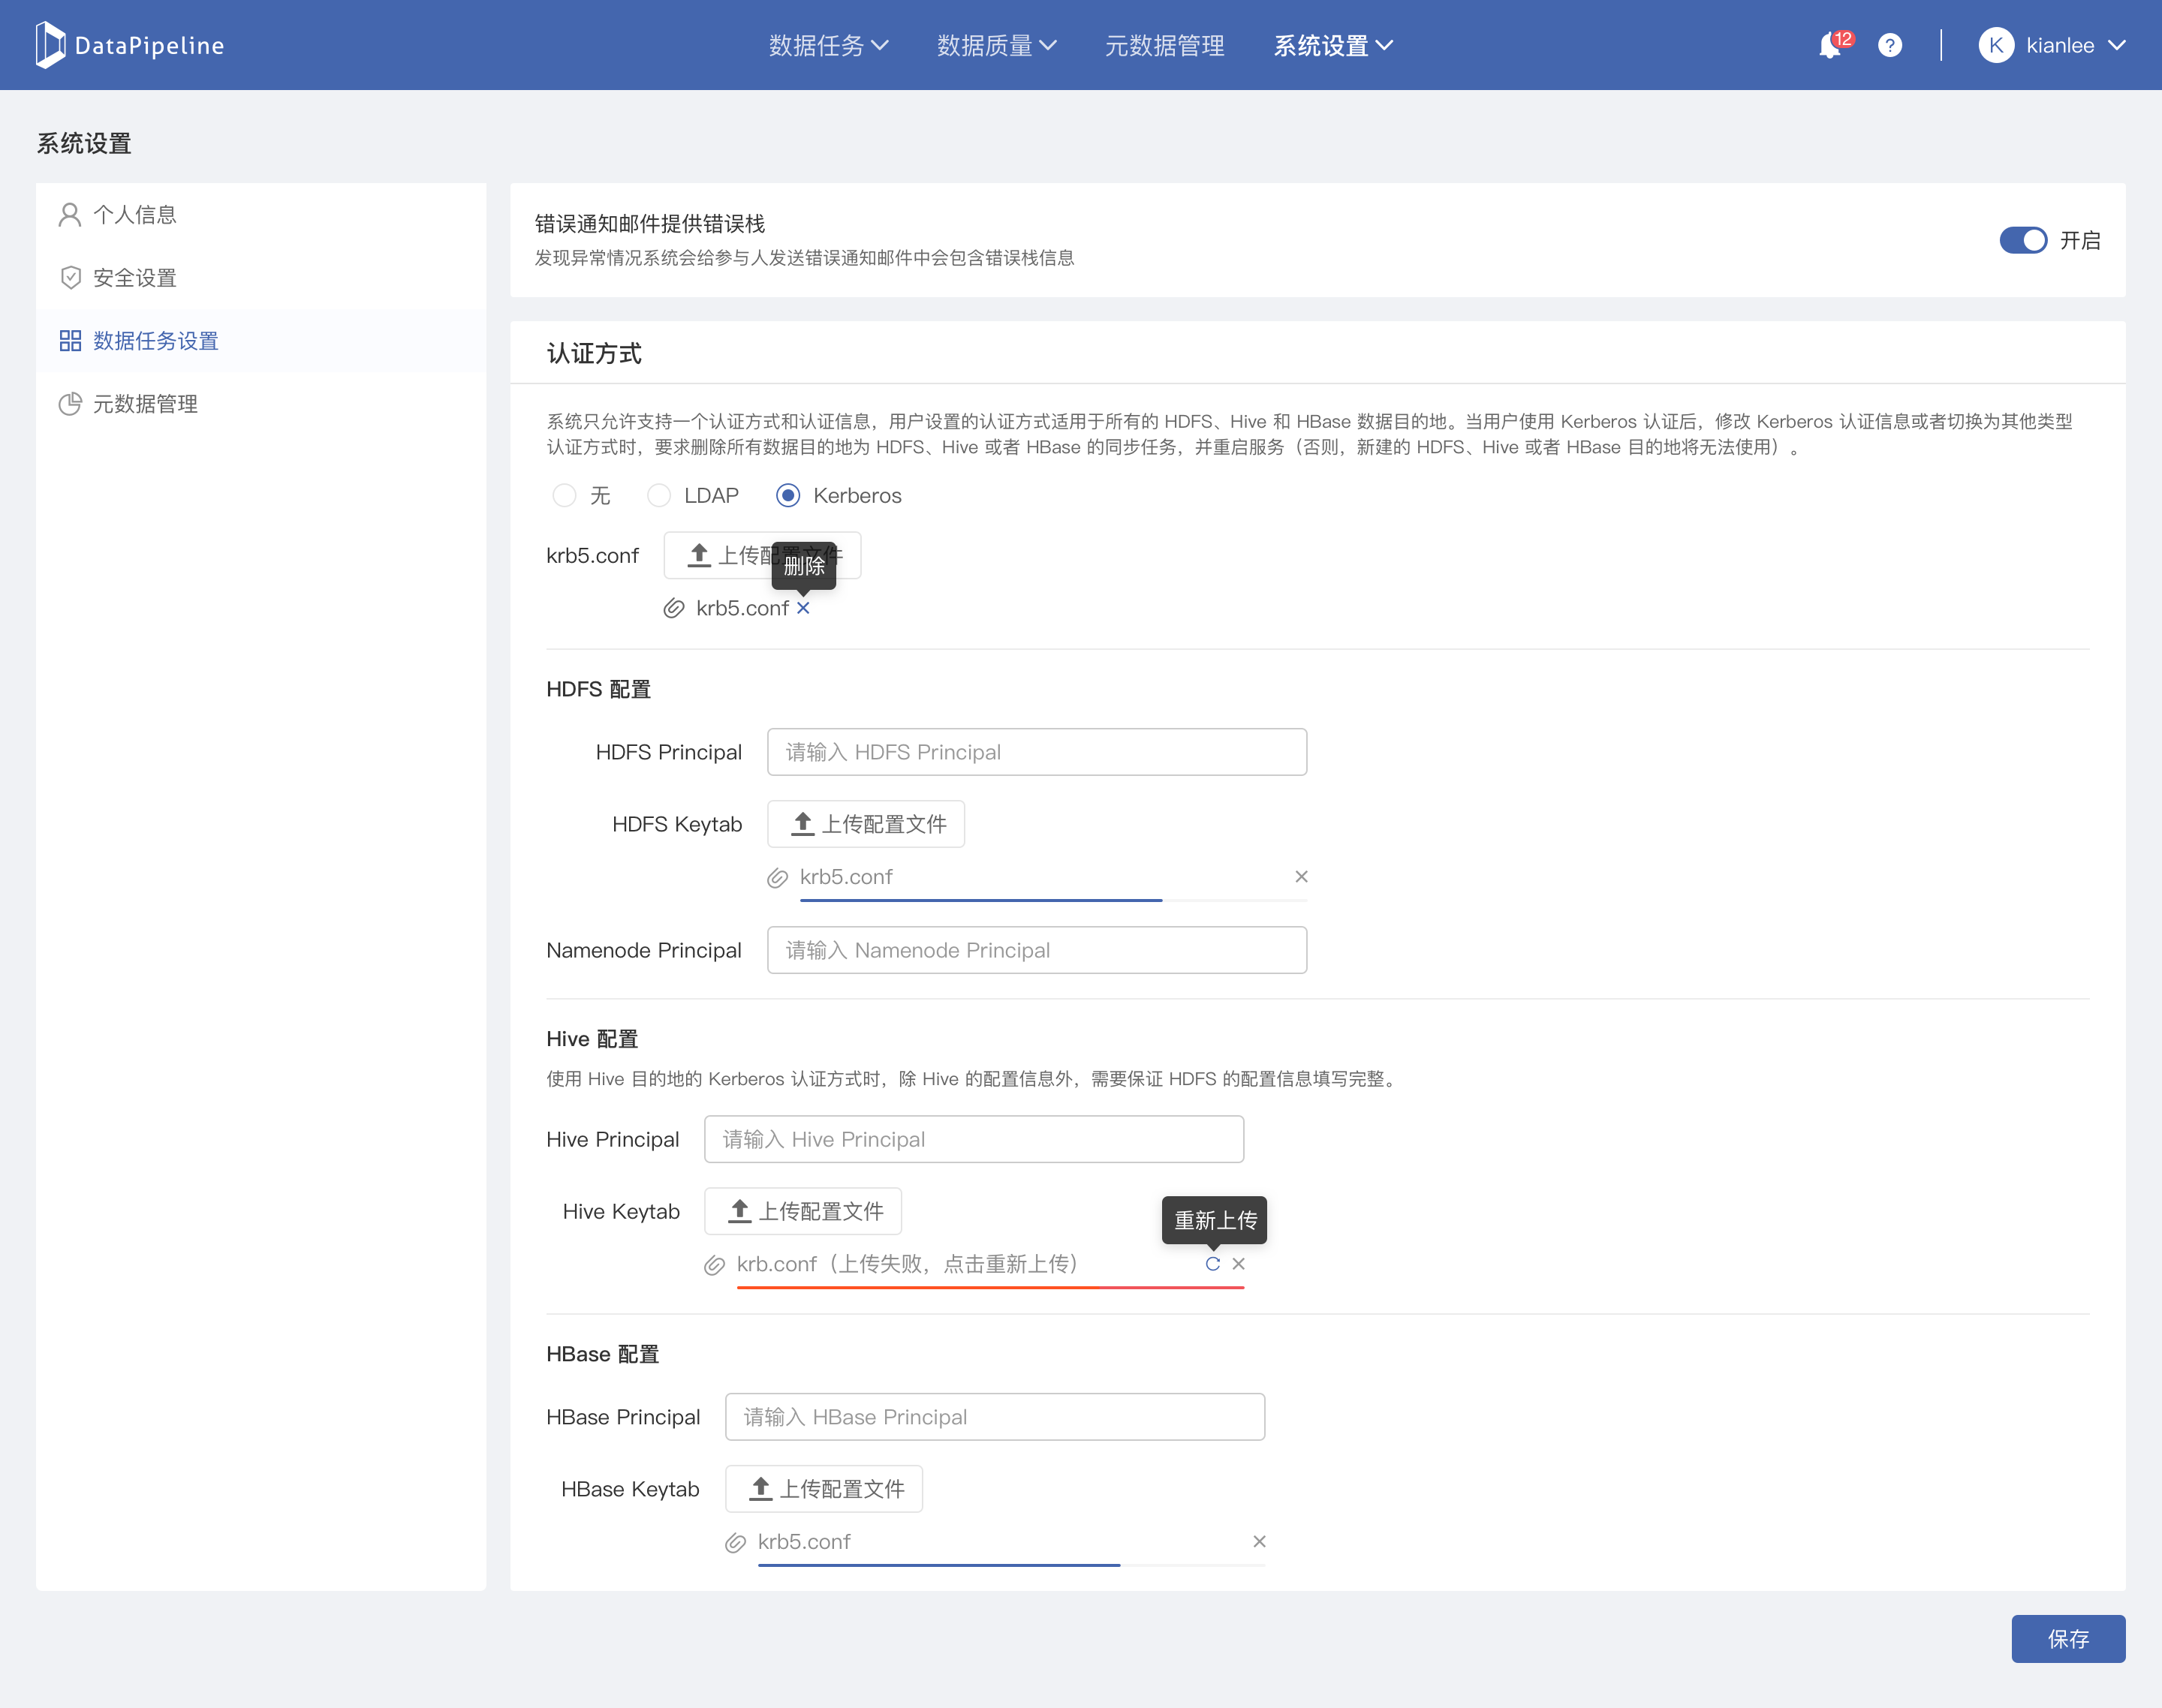The image size is (2162, 1708).
Task: Click the Namenode Principal input field
Action: [1037, 950]
